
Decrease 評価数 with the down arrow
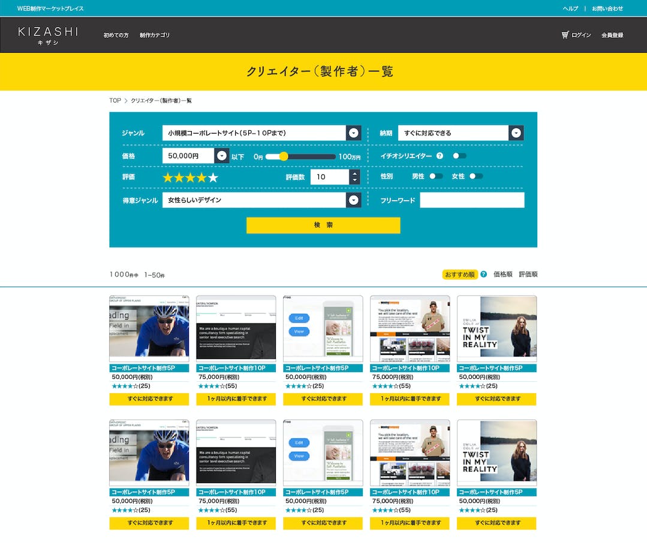point(354,180)
